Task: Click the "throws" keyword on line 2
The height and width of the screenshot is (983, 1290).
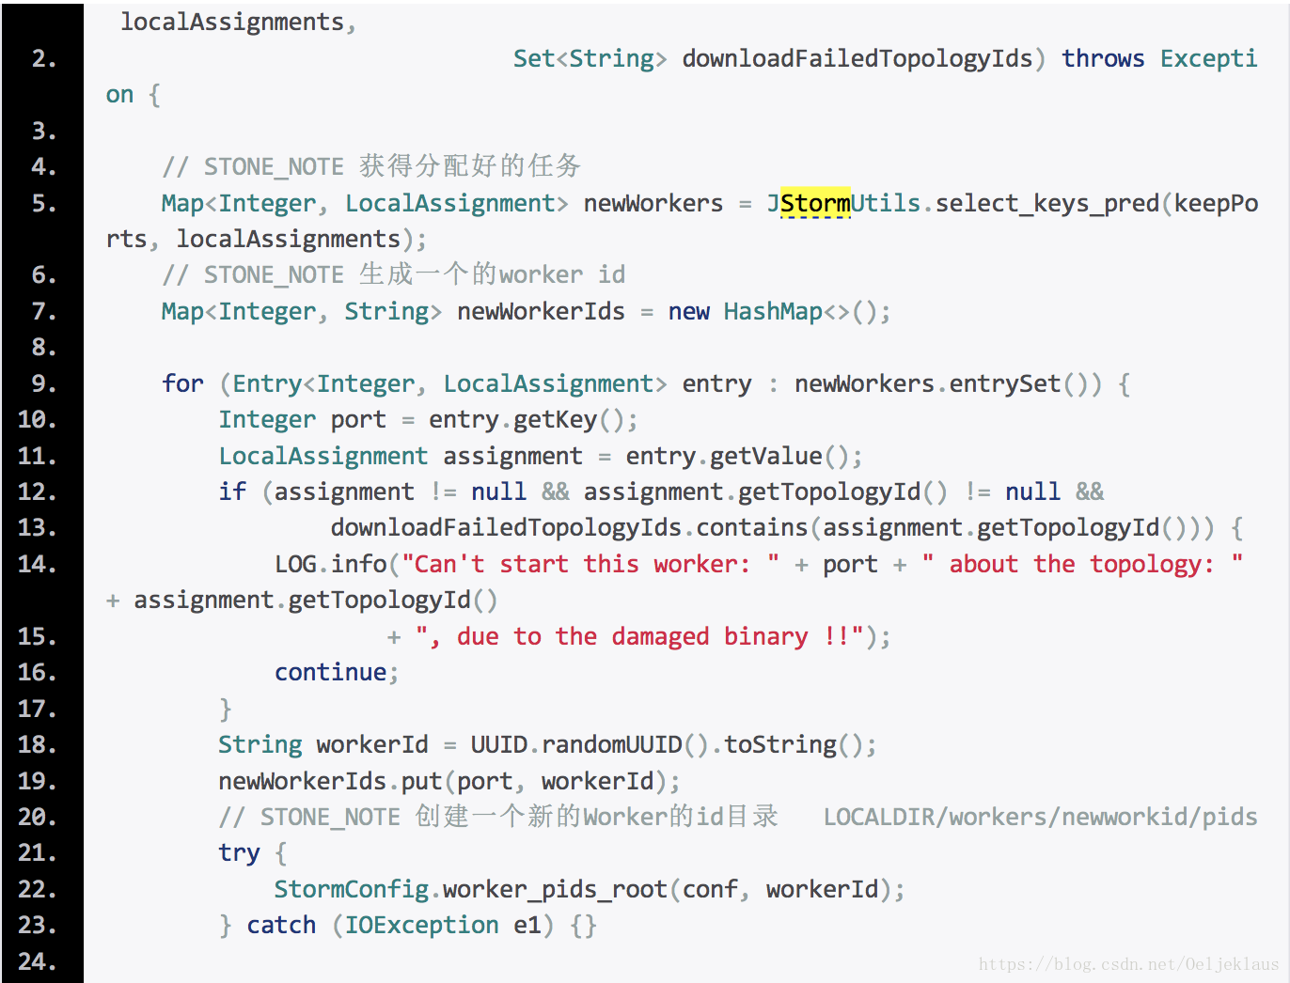Action: point(1103,58)
